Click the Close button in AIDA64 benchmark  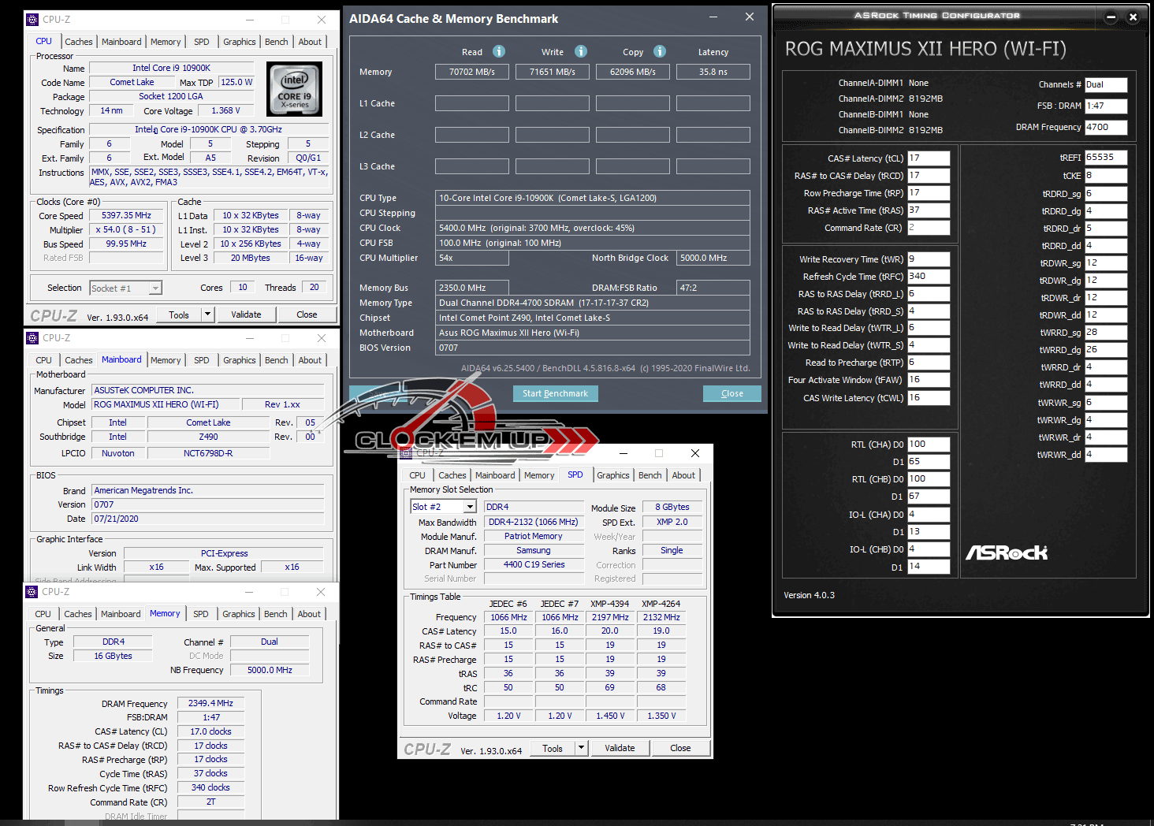pos(731,393)
